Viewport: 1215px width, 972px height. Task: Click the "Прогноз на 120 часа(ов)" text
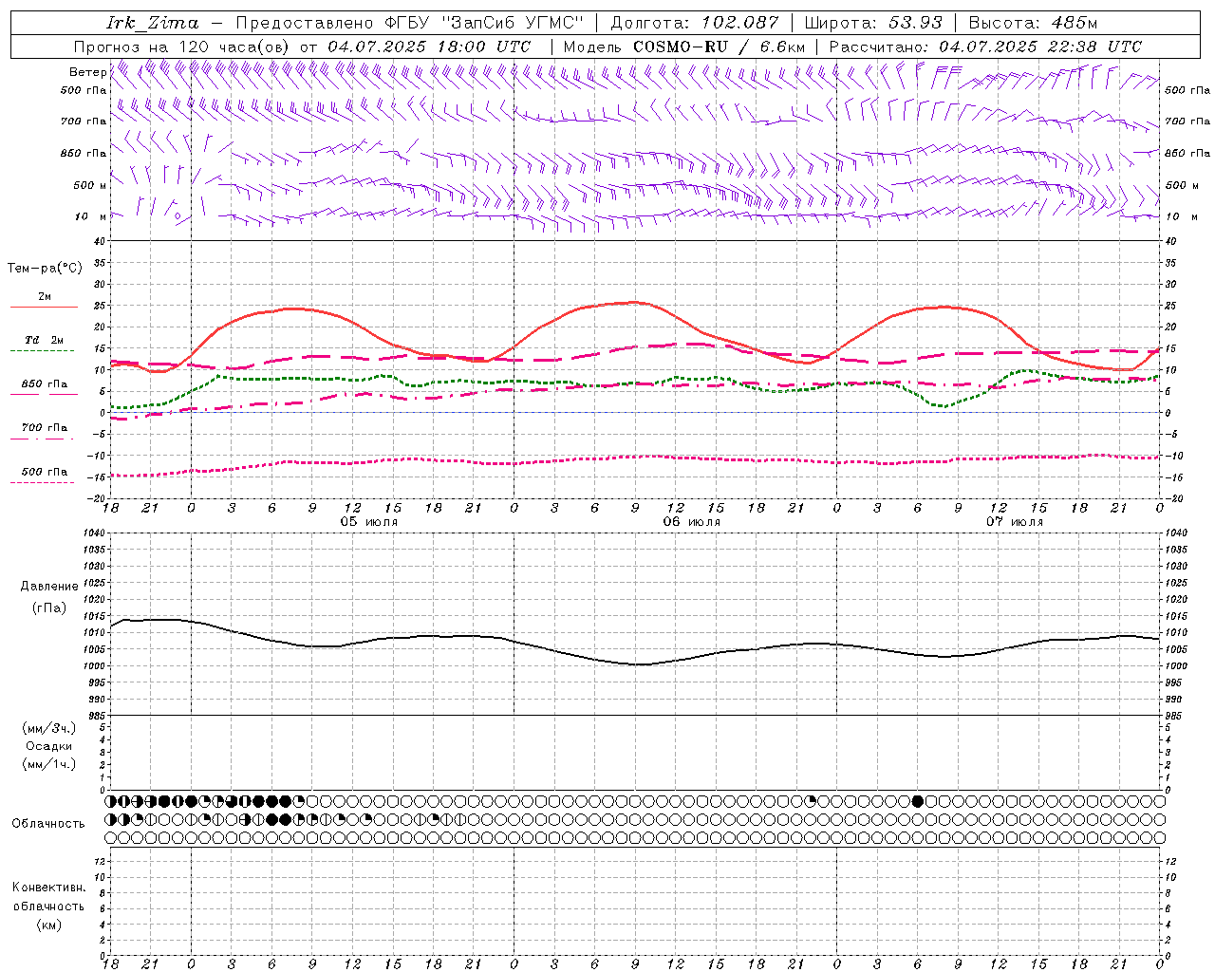[182, 47]
